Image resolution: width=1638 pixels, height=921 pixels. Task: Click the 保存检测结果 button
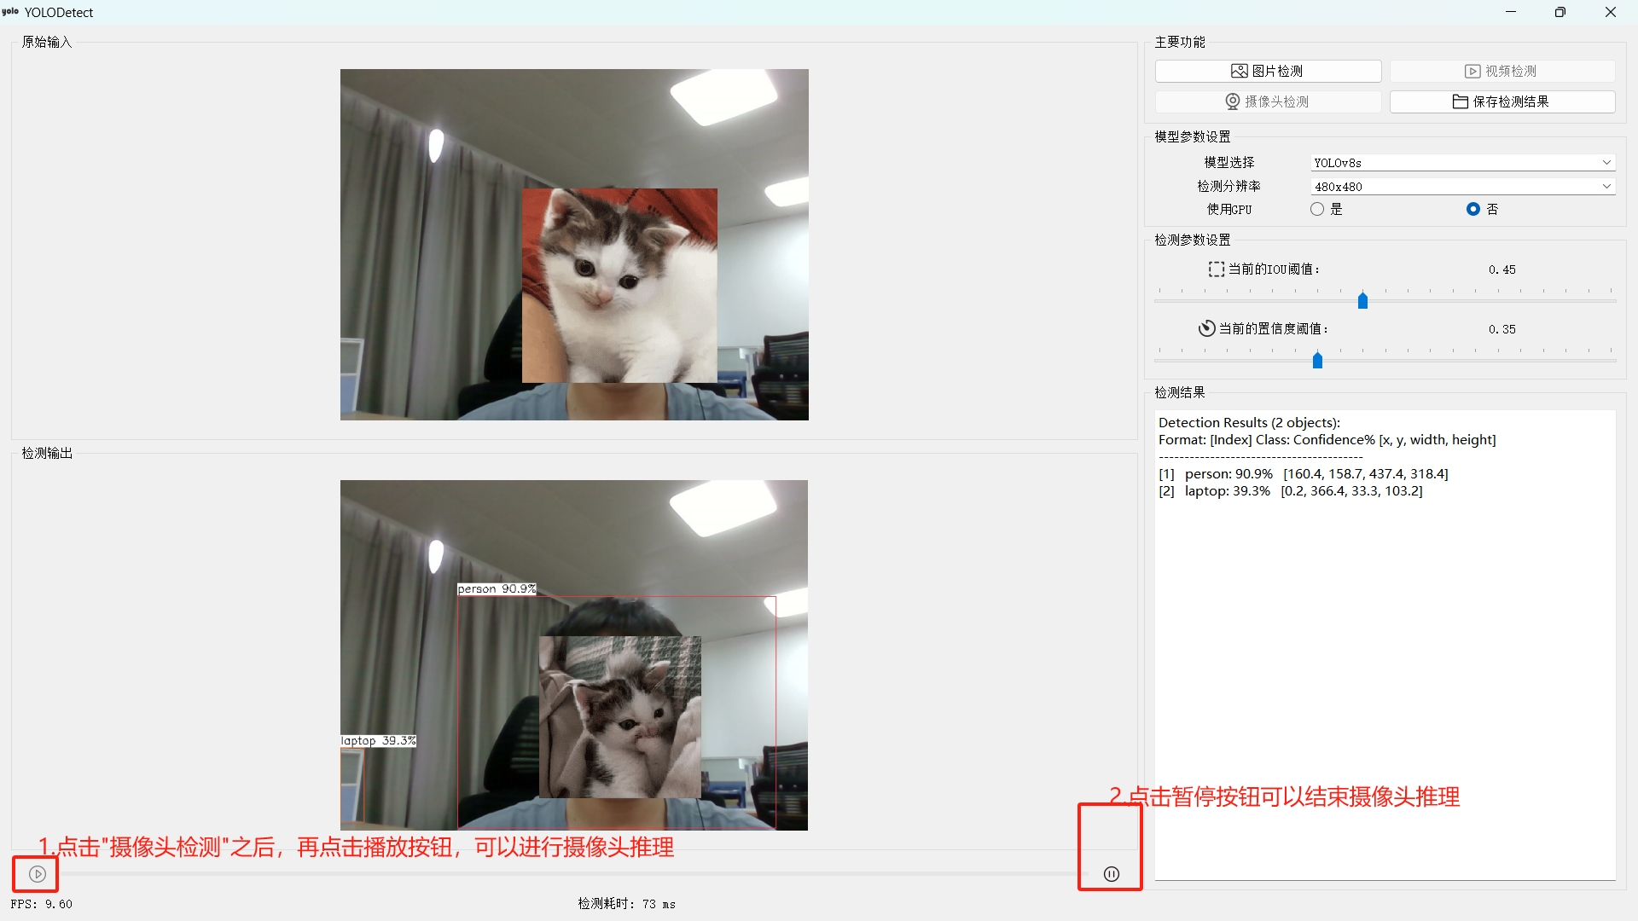coord(1501,101)
